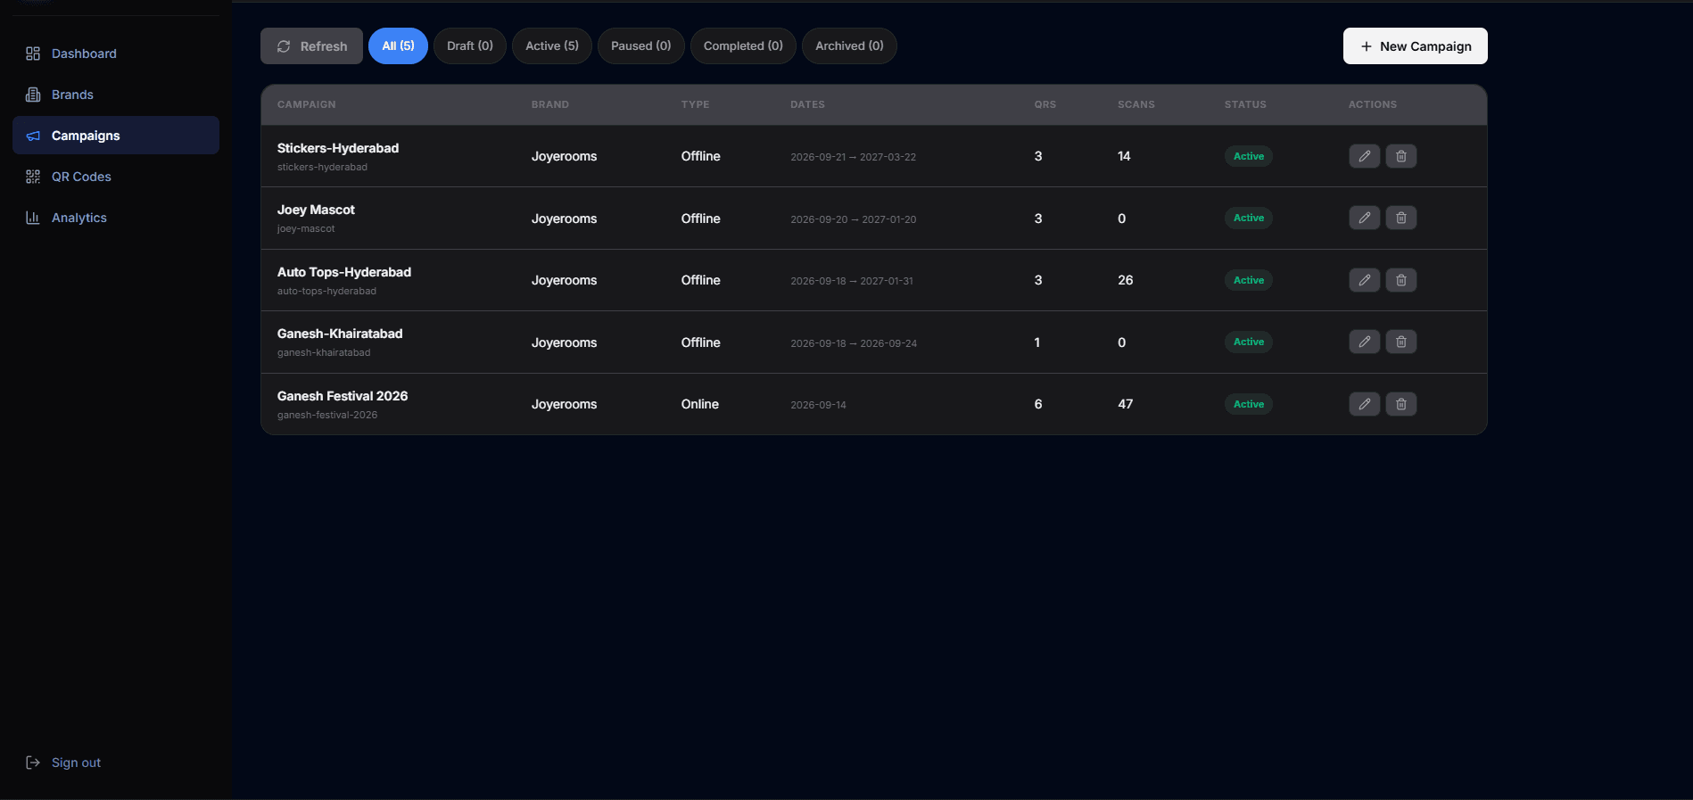Filter by Paused (0) campaigns
1693x800 pixels.
(x=641, y=46)
